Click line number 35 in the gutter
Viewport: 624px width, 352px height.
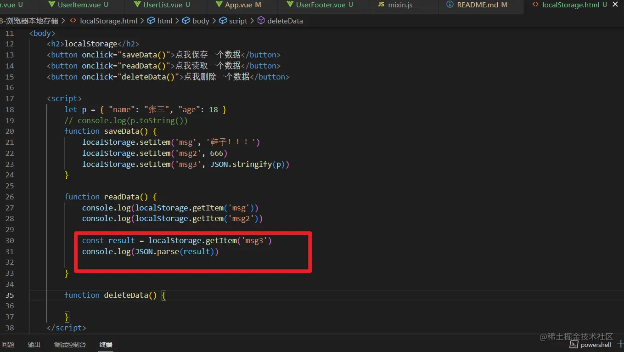[x=10, y=295]
